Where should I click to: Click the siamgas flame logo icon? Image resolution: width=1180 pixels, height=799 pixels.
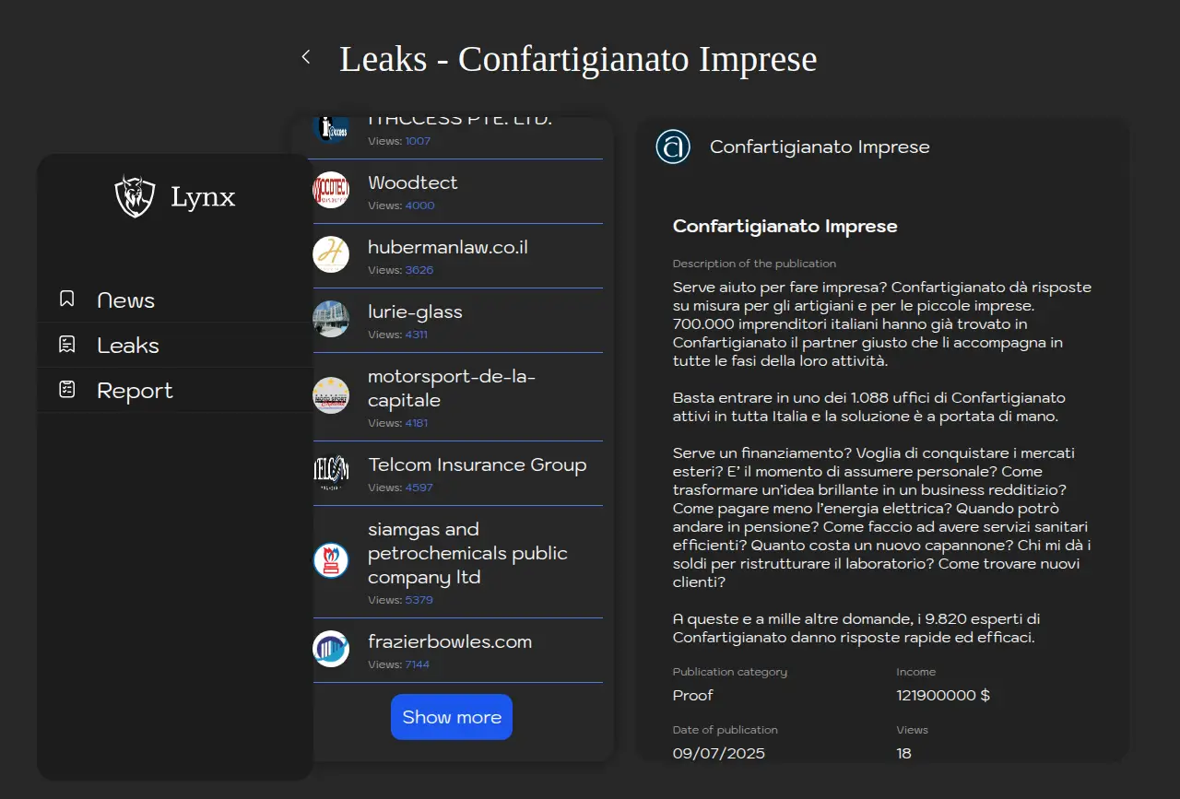coord(331,560)
